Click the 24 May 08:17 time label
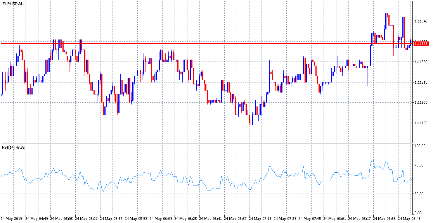This screenshot has height=223, width=433. click(360, 219)
